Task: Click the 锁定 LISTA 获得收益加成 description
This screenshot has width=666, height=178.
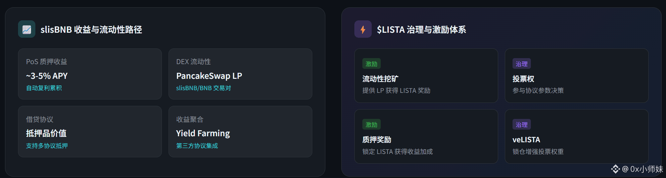Action: coord(397,152)
